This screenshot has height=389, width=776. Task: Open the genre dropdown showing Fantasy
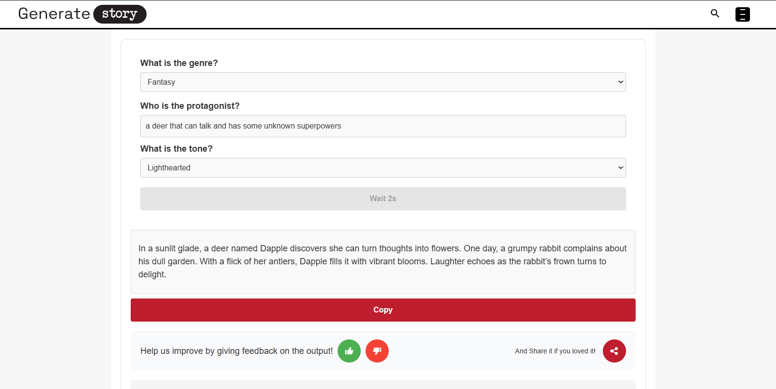376,82
